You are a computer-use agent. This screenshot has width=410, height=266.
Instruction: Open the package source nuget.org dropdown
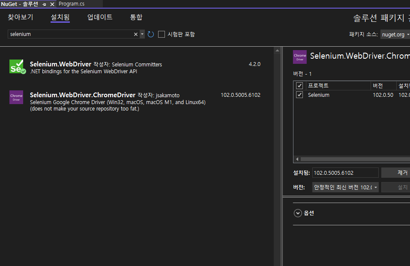[x=395, y=35]
